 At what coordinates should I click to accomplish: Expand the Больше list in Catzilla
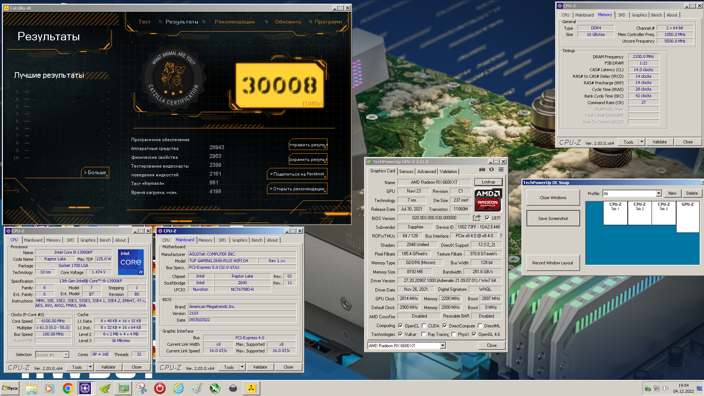(x=95, y=172)
